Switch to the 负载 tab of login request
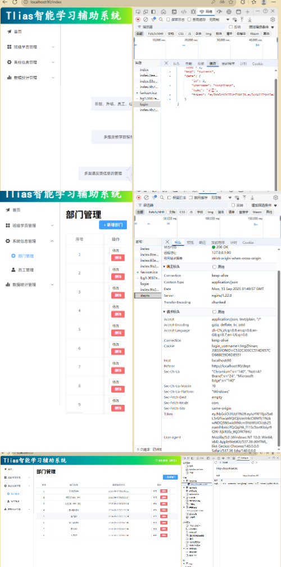Image resolution: width=281 pixels, height=567 pixels. point(189,64)
